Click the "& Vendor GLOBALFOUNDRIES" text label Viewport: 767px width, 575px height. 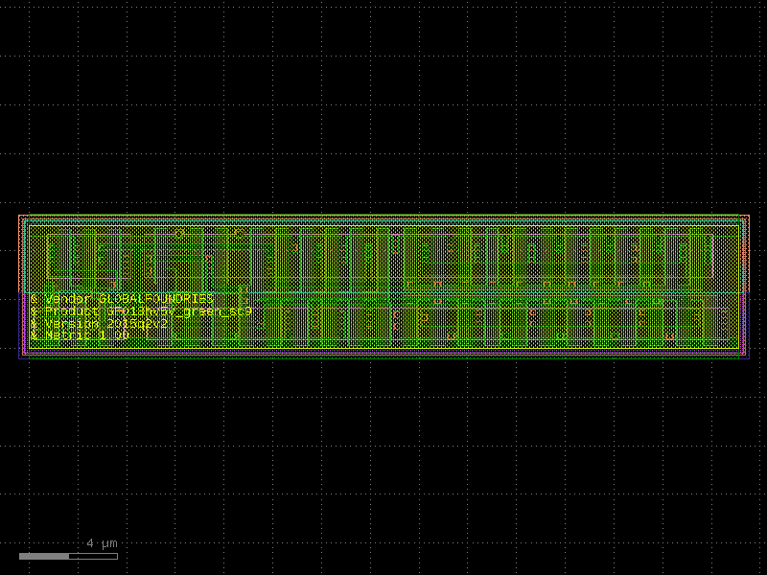122,298
